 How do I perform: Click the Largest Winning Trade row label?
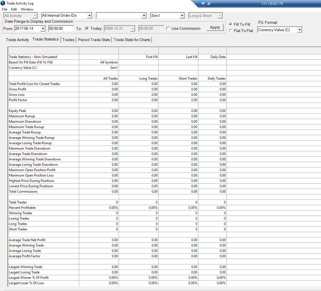pos(26,267)
